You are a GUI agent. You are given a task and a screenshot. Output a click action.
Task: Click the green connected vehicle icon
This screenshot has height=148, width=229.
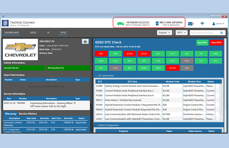120,23
